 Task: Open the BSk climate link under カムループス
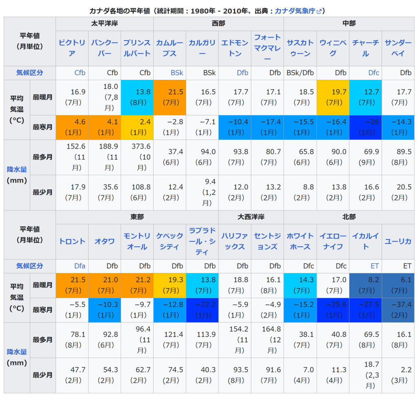177,73
